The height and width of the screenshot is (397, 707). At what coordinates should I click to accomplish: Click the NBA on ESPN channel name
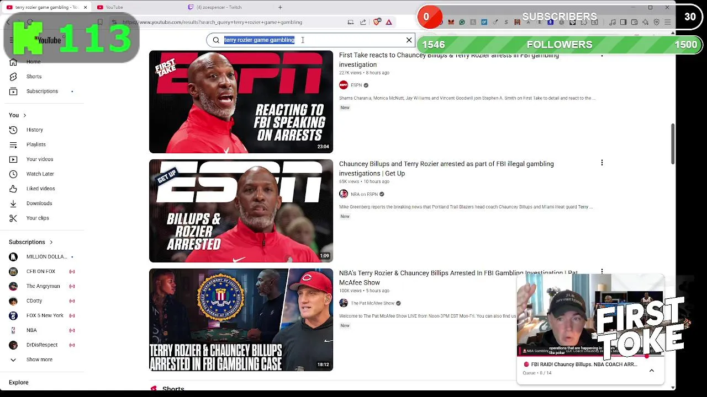pos(364,194)
